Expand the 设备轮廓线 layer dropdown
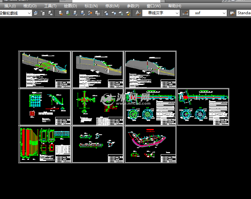The image size is (251, 199). [x=29, y=13]
